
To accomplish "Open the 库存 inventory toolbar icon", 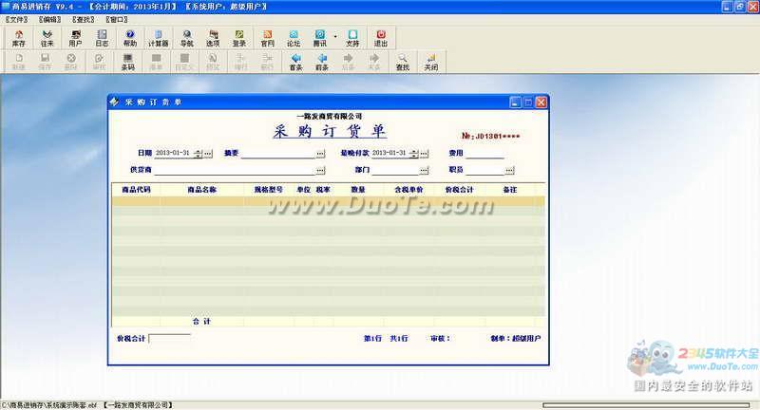I will pos(19,38).
